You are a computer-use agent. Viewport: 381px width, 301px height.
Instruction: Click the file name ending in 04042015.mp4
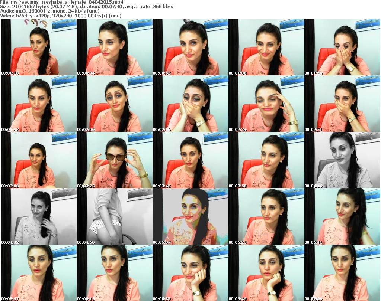pos(67,2)
